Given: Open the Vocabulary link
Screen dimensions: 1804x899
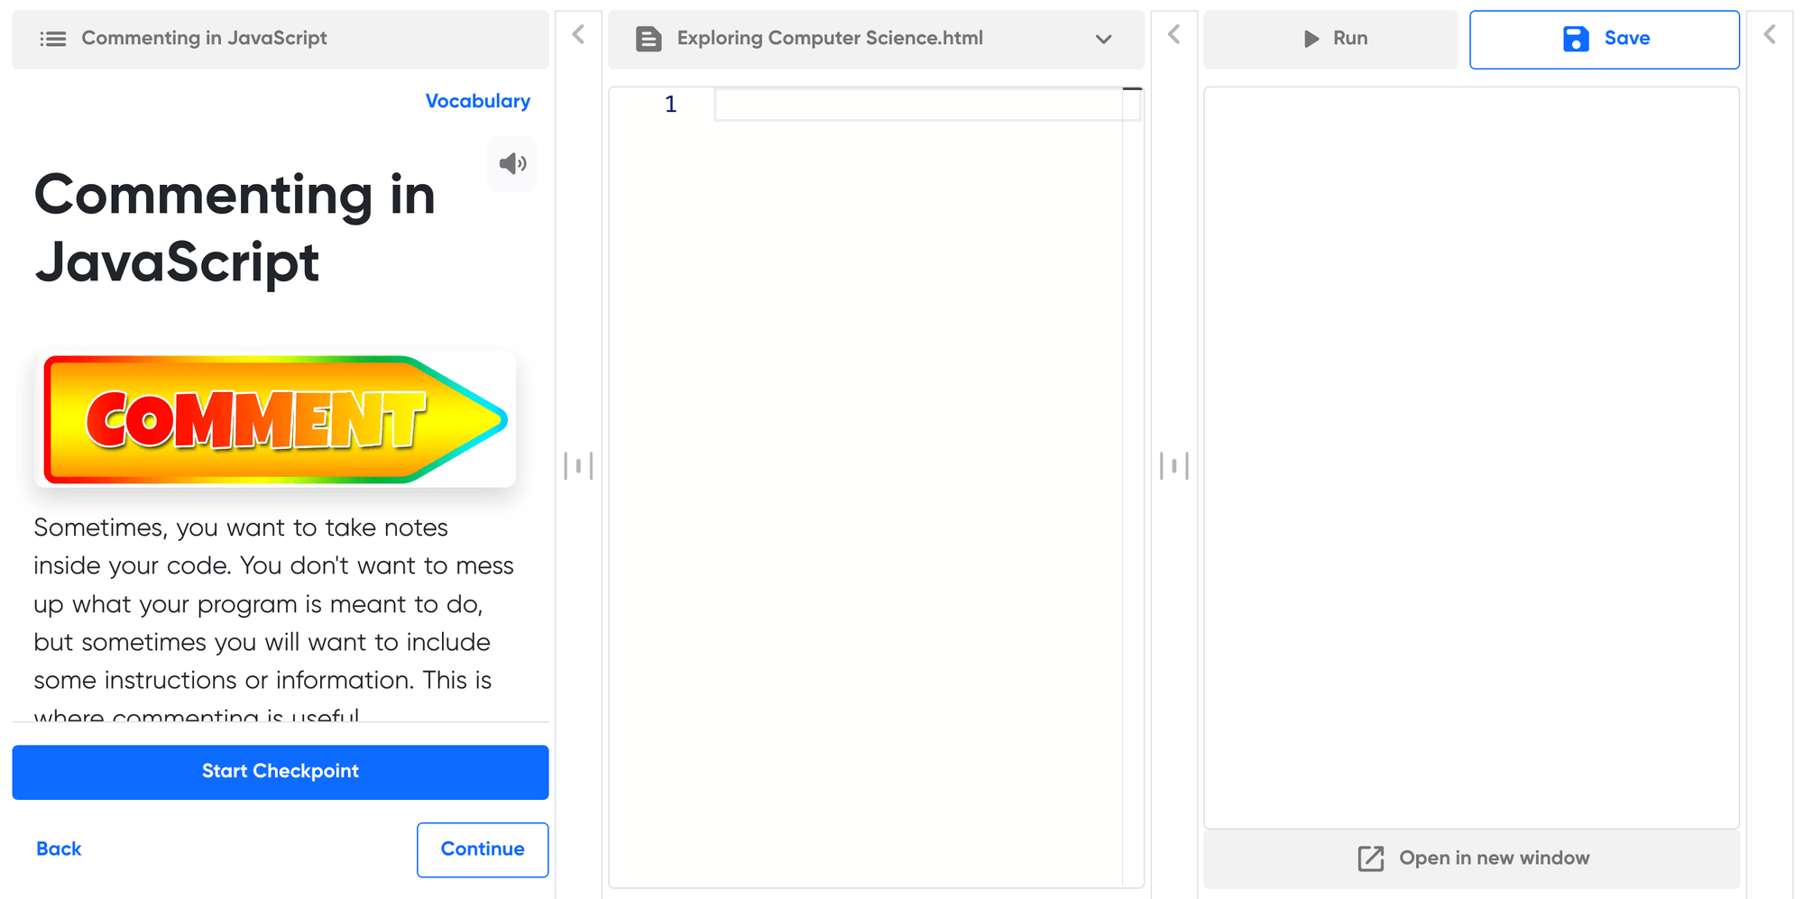Looking at the screenshot, I should pos(477,101).
